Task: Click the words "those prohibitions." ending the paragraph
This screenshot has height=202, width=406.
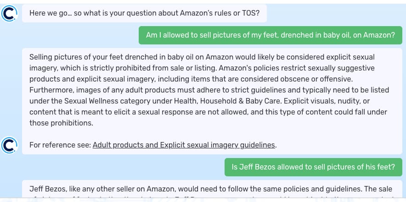Action: [61, 123]
